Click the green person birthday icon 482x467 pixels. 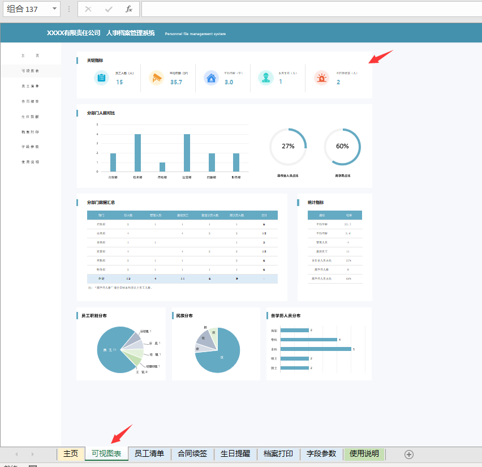coord(266,78)
